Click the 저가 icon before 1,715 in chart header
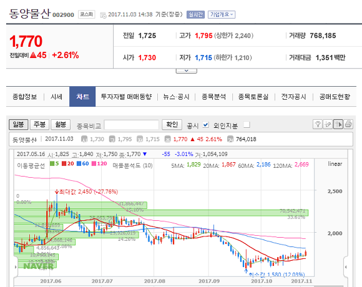The height and width of the screenshot is (287, 362). pos(140,139)
